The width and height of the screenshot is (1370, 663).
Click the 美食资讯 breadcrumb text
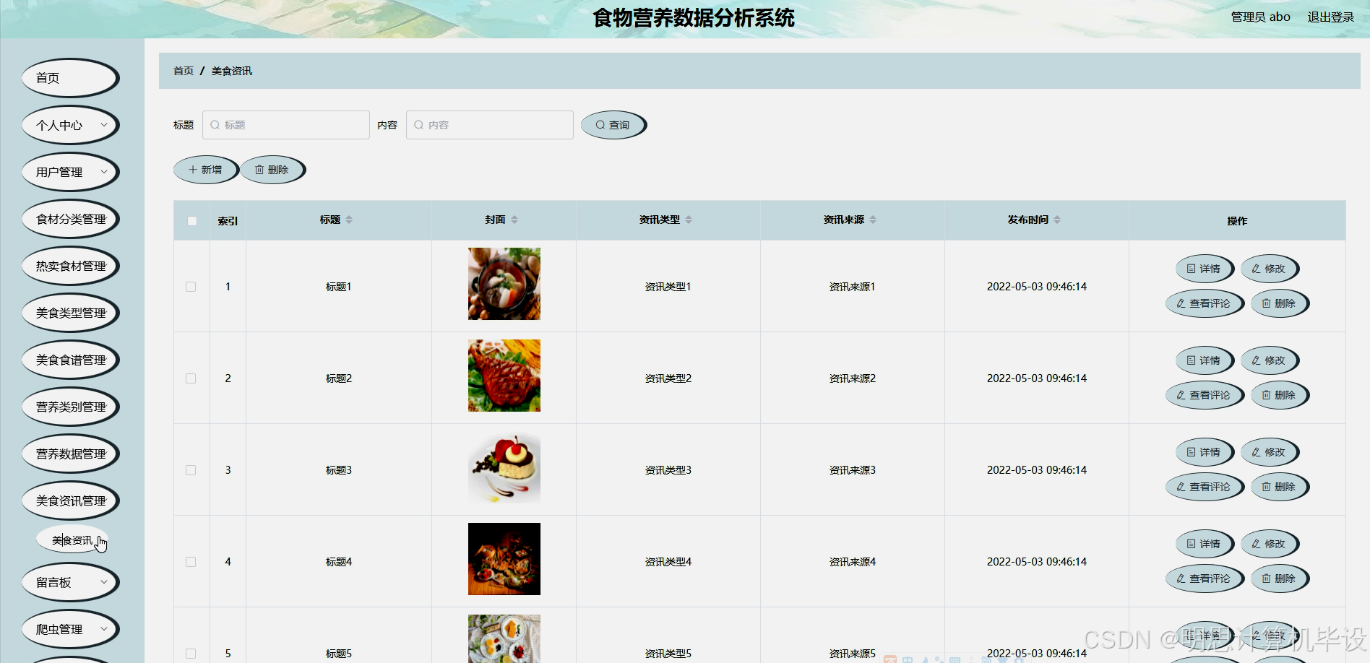(x=232, y=71)
